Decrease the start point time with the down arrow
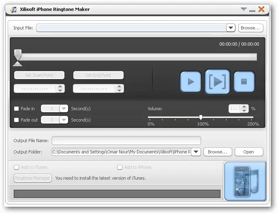The width and height of the screenshot is (278, 214). click(60, 90)
